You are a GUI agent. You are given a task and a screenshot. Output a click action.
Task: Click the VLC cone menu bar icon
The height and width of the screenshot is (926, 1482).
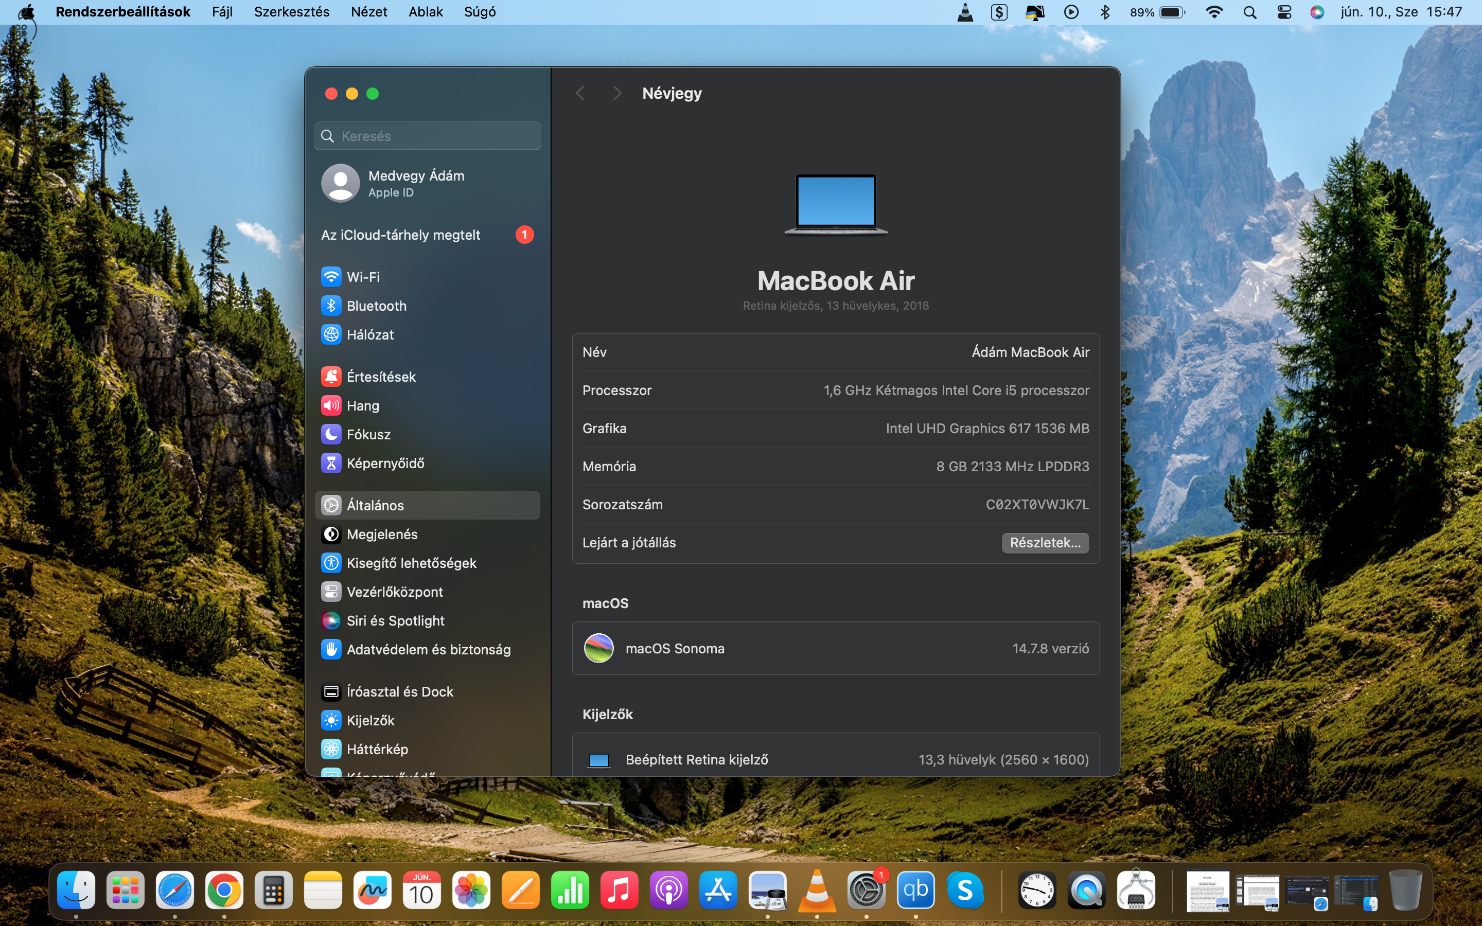(965, 12)
